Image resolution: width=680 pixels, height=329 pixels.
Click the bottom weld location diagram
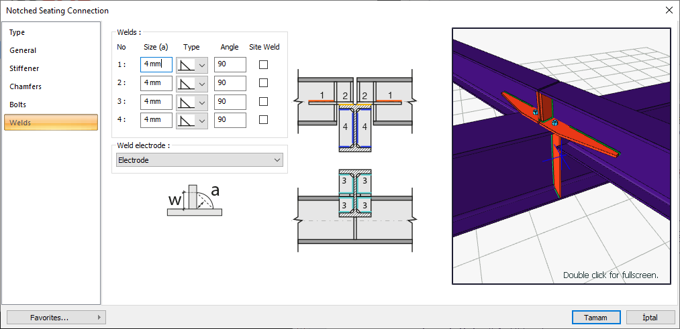[354, 210]
